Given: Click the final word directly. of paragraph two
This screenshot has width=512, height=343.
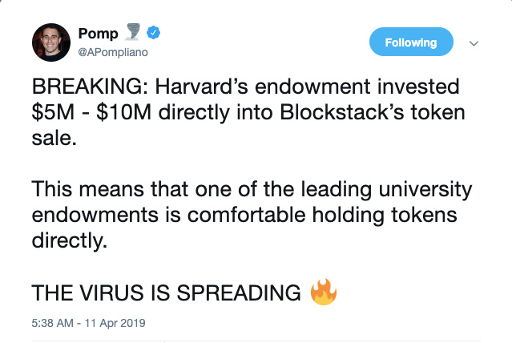Looking at the screenshot, I should (69, 241).
